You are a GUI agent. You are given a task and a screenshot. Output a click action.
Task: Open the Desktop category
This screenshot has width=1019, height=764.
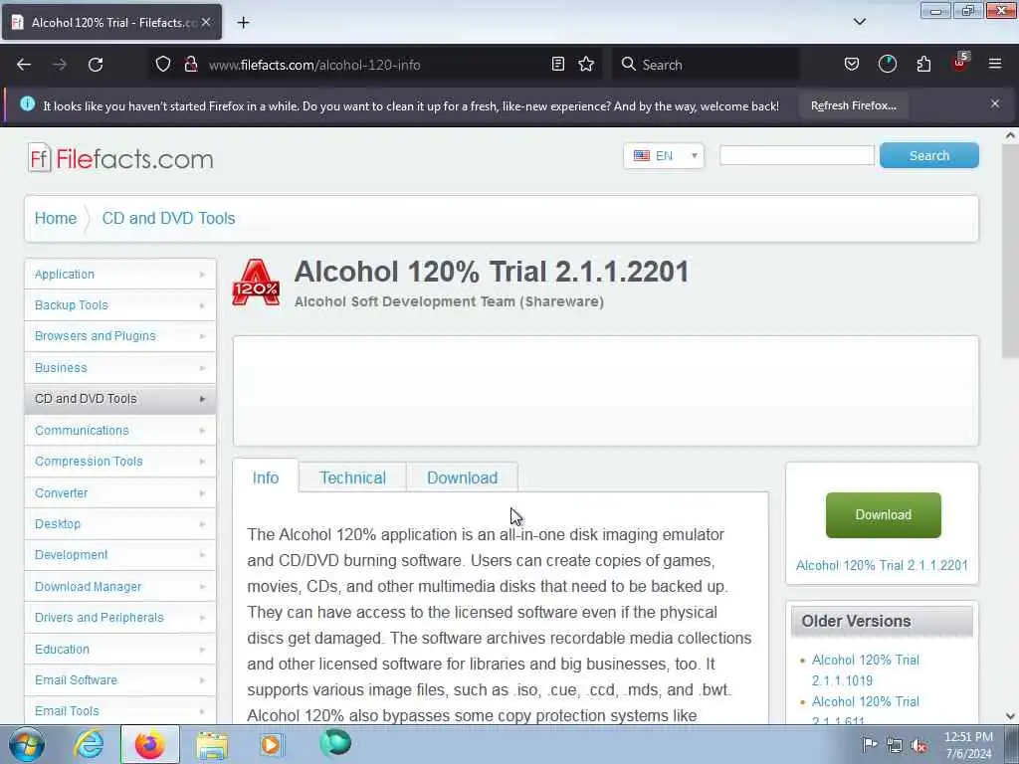tap(120, 523)
